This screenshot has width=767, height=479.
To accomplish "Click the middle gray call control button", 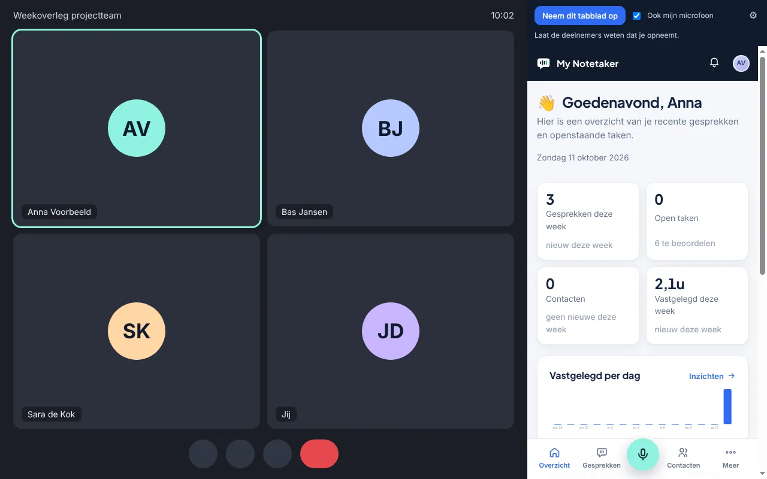I will pyautogui.click(x=240, y=454).
